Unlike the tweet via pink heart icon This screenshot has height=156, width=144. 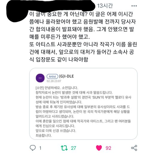pos(99,148)
